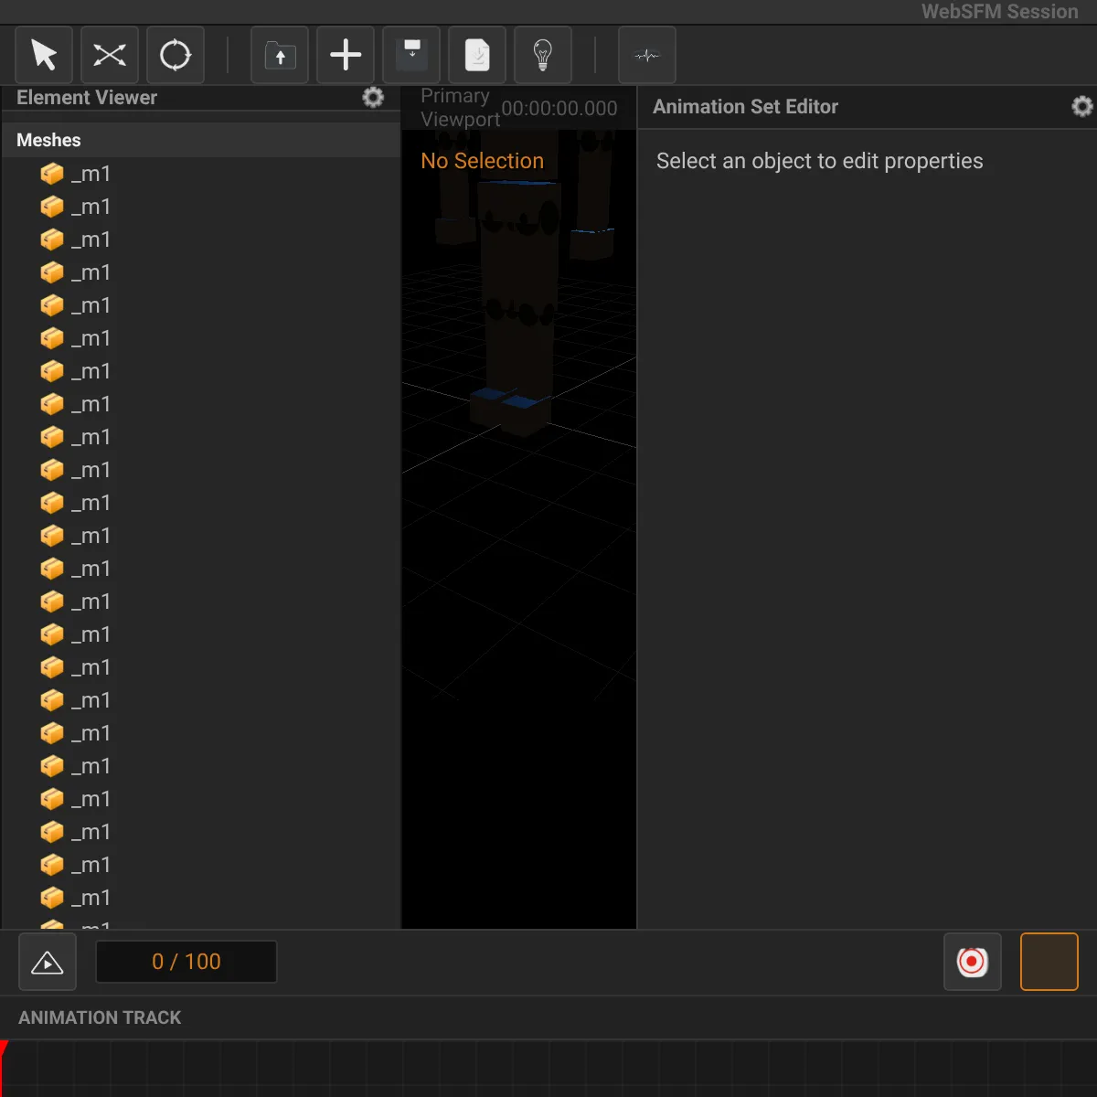The width and height of the screenshot is (1097, 1097).
Task: Click the ANIMATION TRACK header
Action: click(100, 1017)
